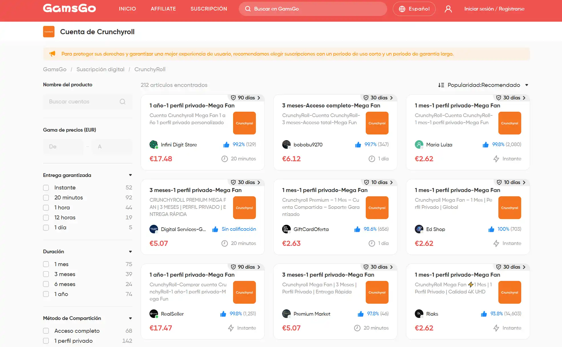
Task: Expand 10 días warranty on GiftCardOferta card
Action: point(379,182)
